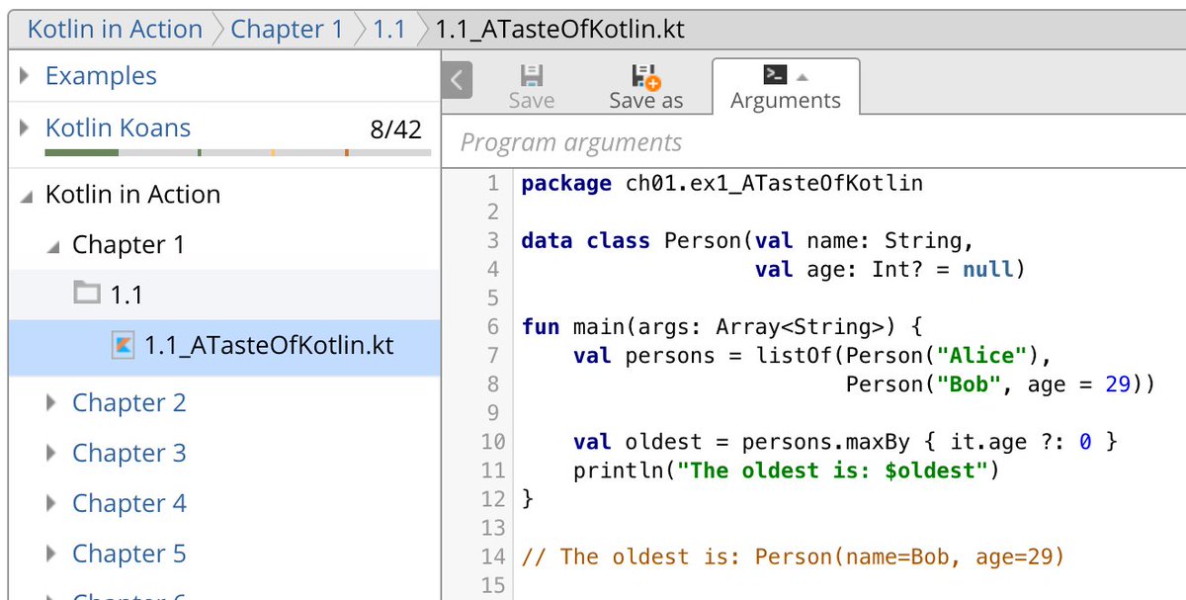Click line number 14 in the gutter
This screenshot has height=600, width=1186.
tap(492, 557)
